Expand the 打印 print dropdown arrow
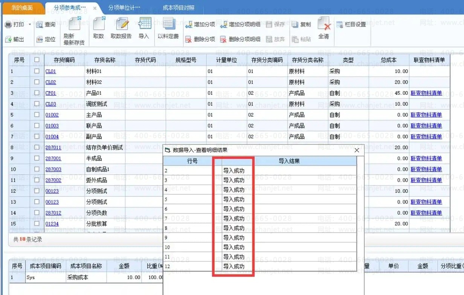The image size is (464, 295). (30, 24)
